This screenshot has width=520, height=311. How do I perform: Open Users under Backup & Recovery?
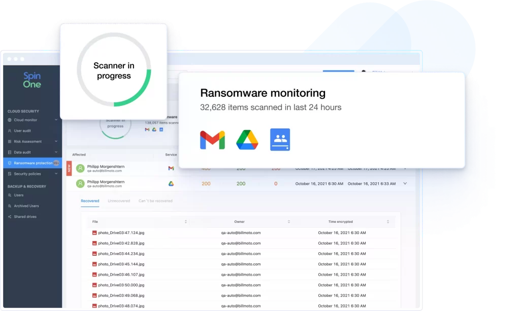[19, 195]
